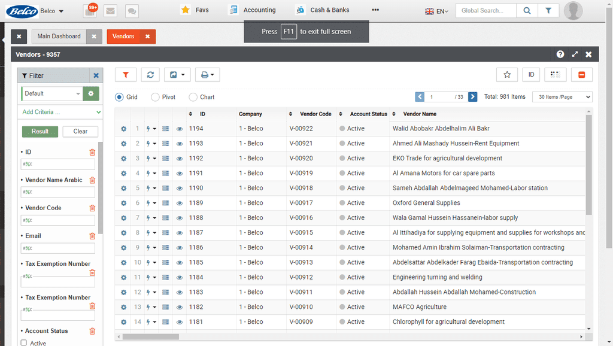This screenshot has height=346, width=613.
Task: Open the column layout grid icon
Action: tap(556, 75)
